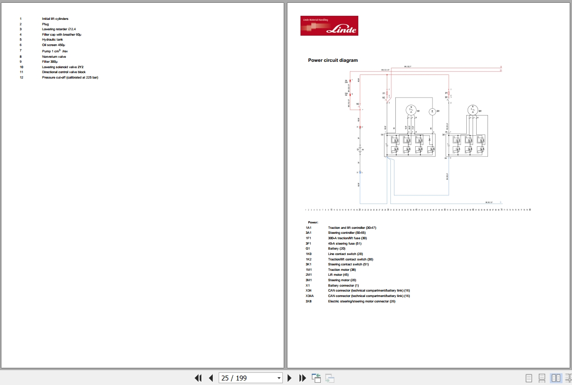Select the text 'Initial lift cylinders'
The image size is (572, 385).
(x=55, y=19)
